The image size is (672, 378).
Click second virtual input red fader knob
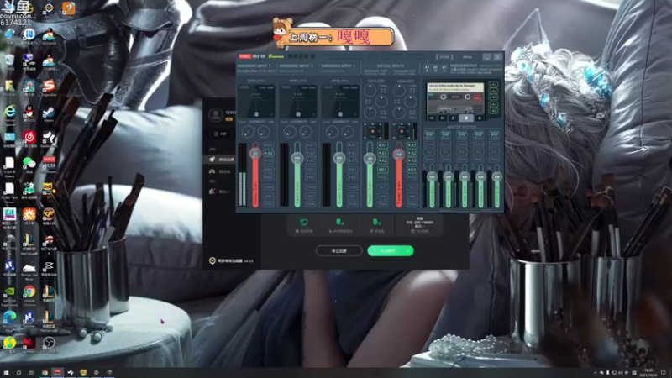(399, 154)
